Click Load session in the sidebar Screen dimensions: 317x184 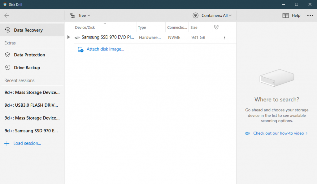pyautogui.click(x=27, y=143)
